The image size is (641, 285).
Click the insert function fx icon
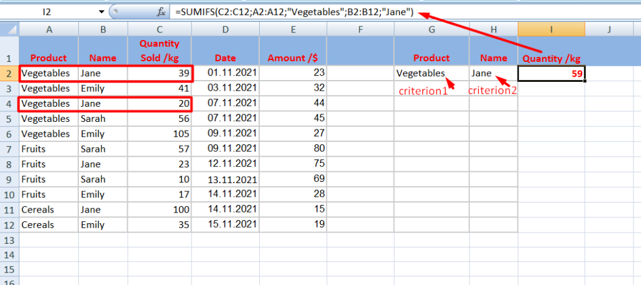coord(161,12)
